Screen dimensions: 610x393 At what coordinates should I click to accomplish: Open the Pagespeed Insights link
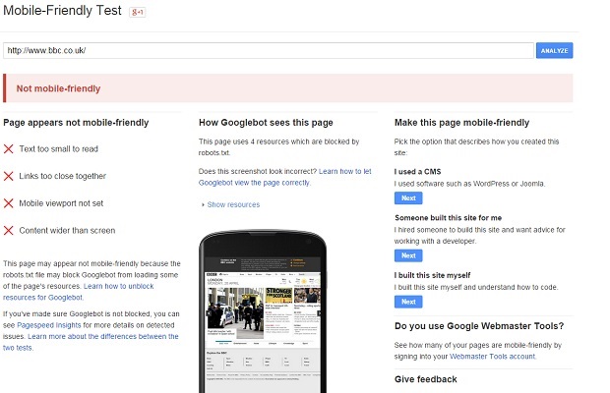(49, 325)
